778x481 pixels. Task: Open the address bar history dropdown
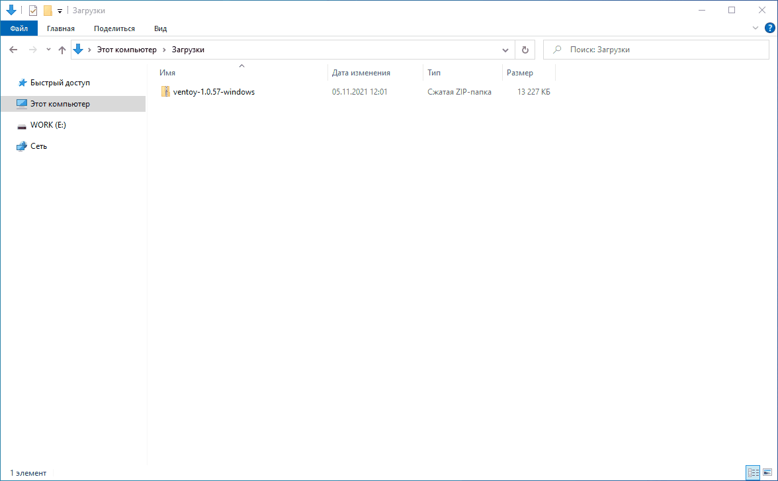[505, 50]
